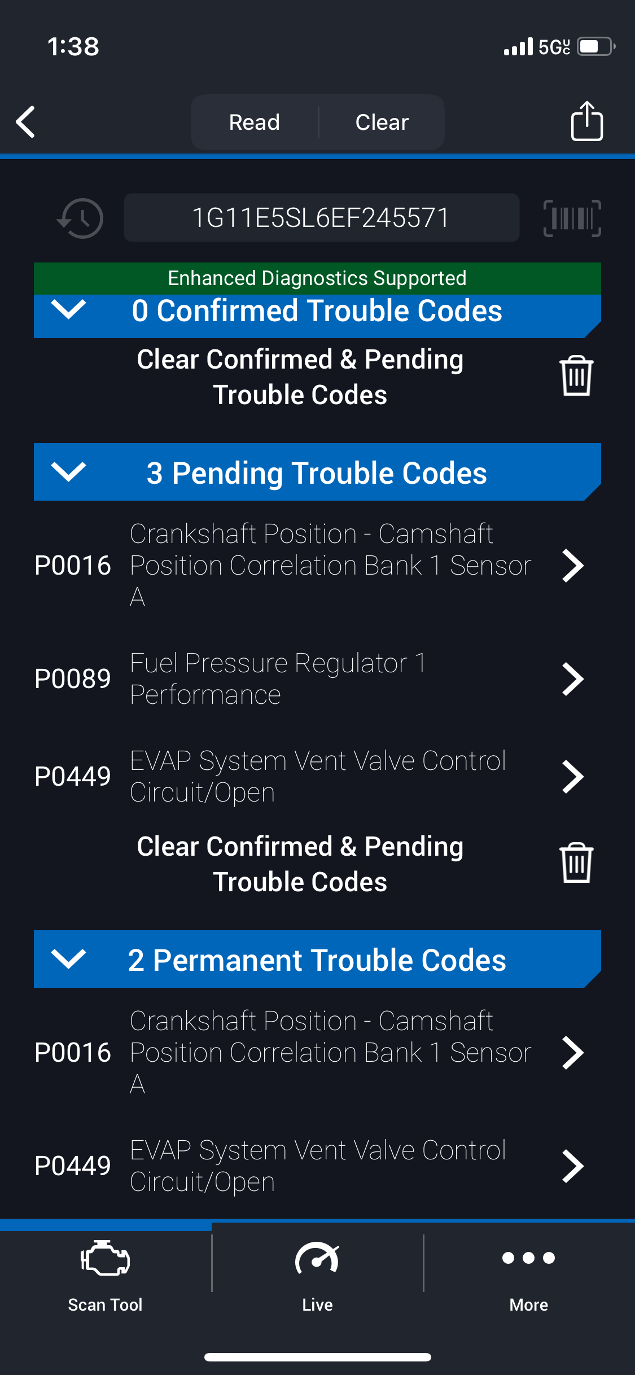Tap trash icon under Confirmed Trouble Codes
Viewport: 635px width, 1375px height.
(576, 376)
